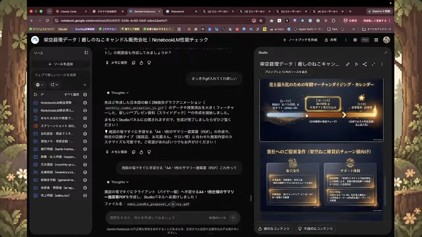
Task: Thumbs down the monthly_combo_animation response
Action: coord(149,152)
